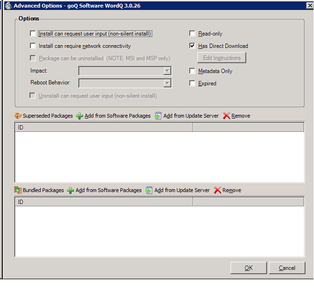Click ID column header in Bundled list
The image size is (314, 295).
(x=104, y=202)
